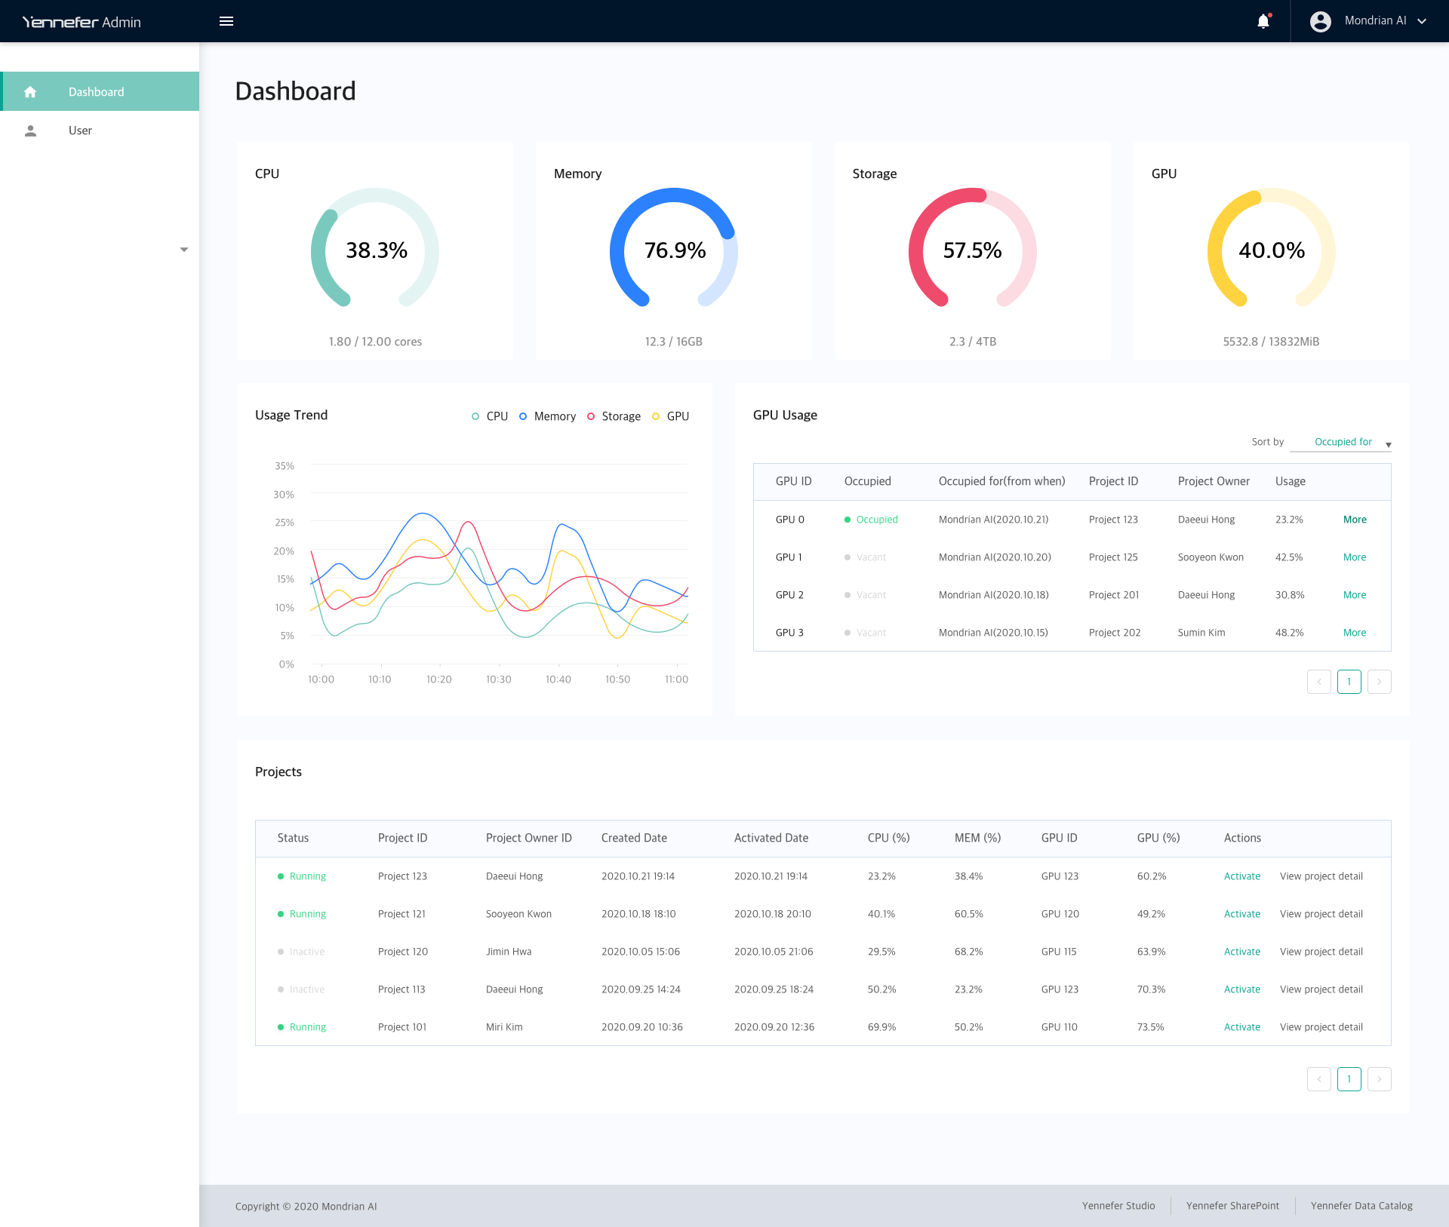Open the User sidebar item

(x=80, y=130)
